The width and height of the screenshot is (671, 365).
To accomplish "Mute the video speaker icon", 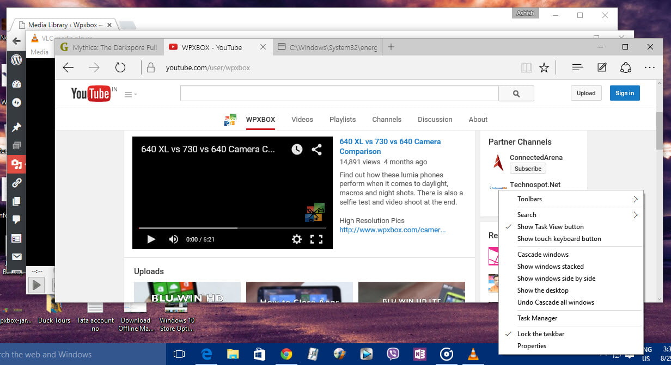I will [173, 239].
